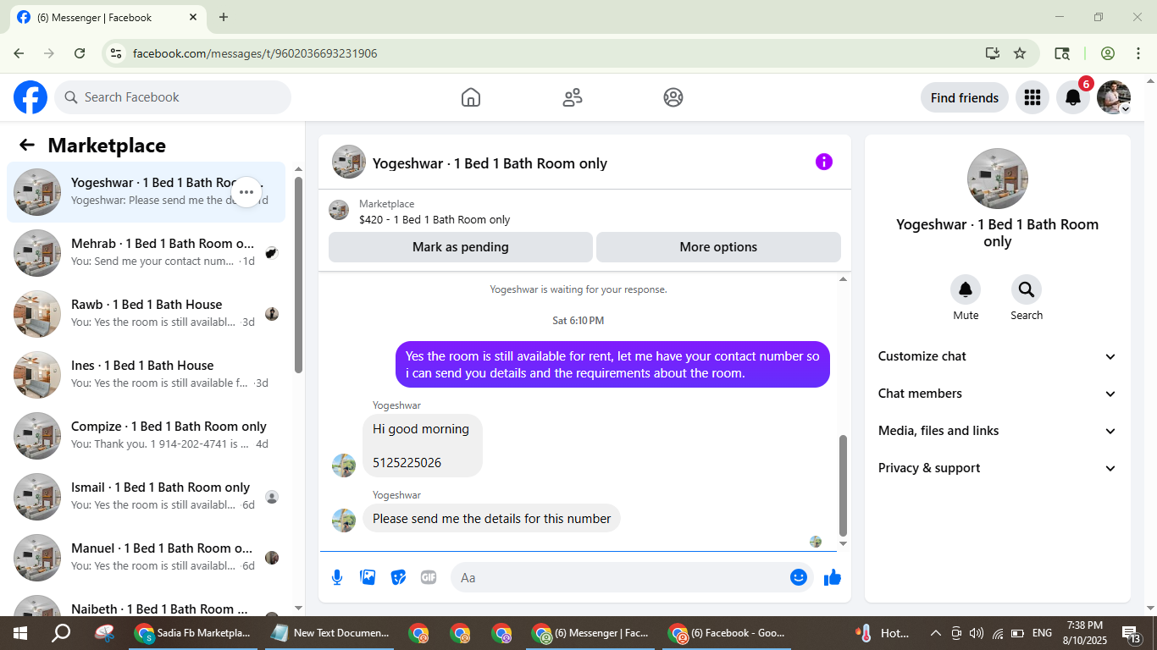The image size is (1157, 650).
Task: Expand the Privacy & support section
Action: [x=998, y=468]
